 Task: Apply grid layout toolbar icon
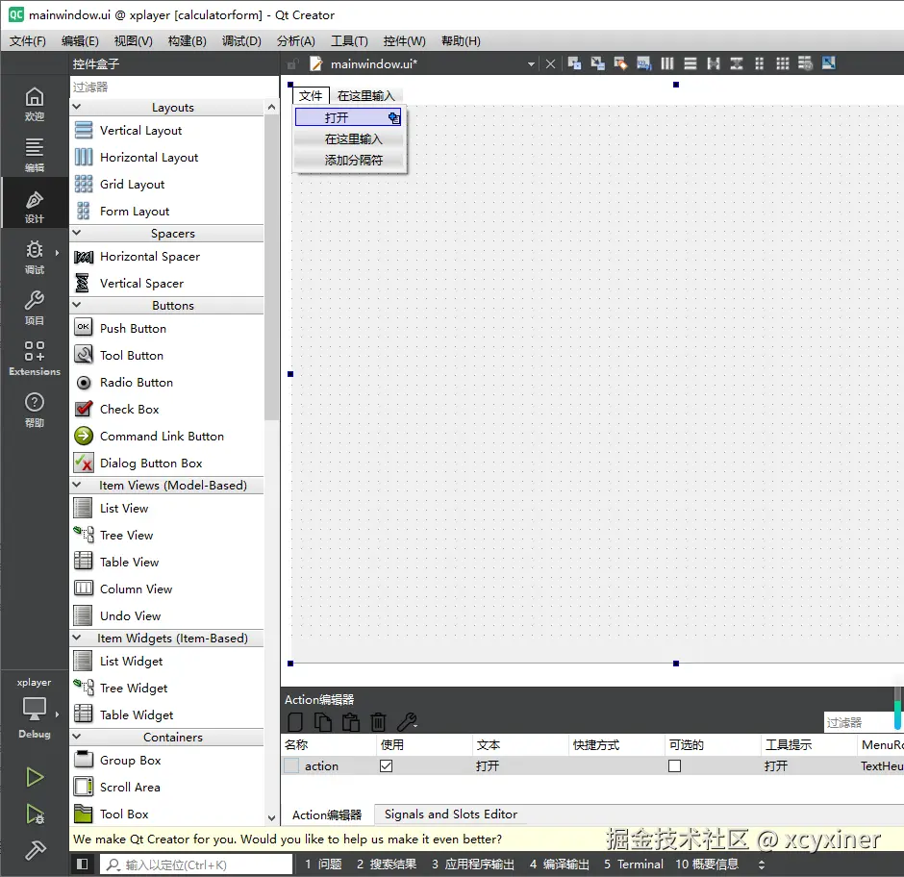click(x=783, y=63)
